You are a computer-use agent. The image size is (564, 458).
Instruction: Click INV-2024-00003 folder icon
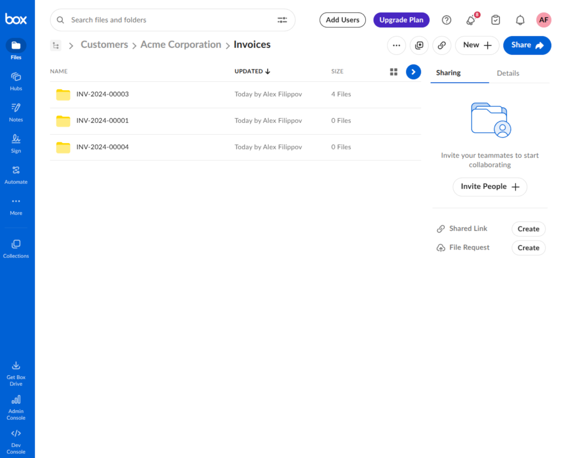click(63, 95)
